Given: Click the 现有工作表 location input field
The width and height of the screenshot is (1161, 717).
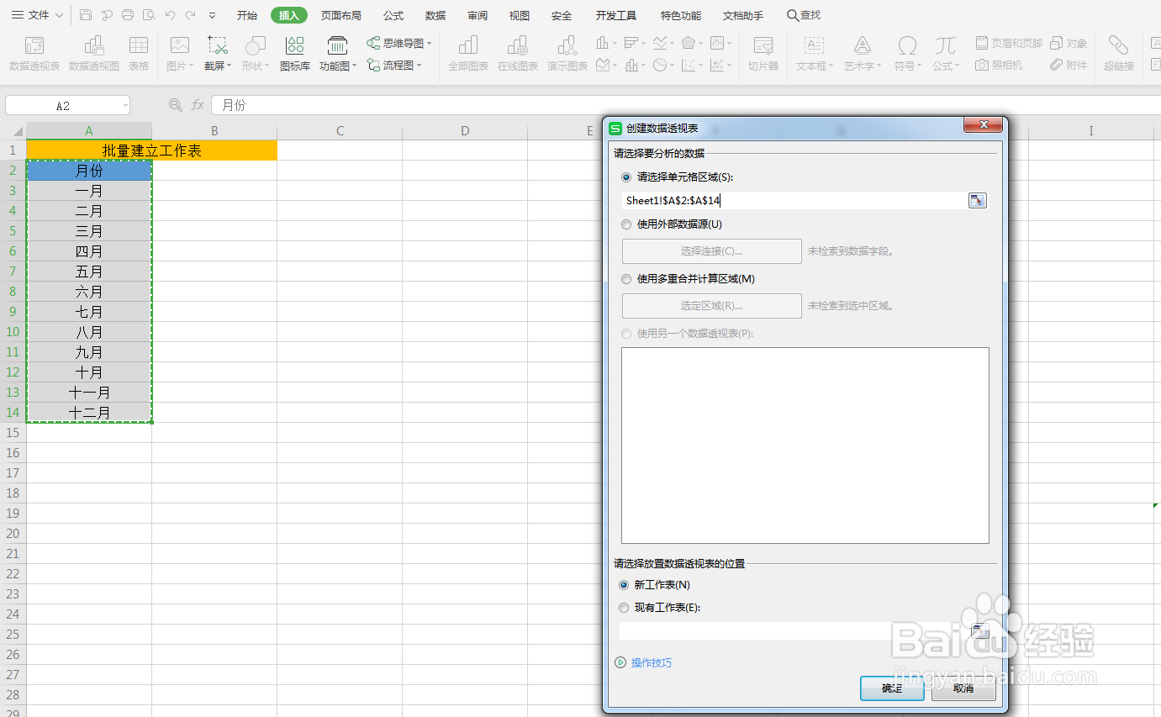Looking at the screenshot, I should pos(794,631).
